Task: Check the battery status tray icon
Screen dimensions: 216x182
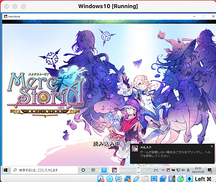Action: click(x=173, y=170)
